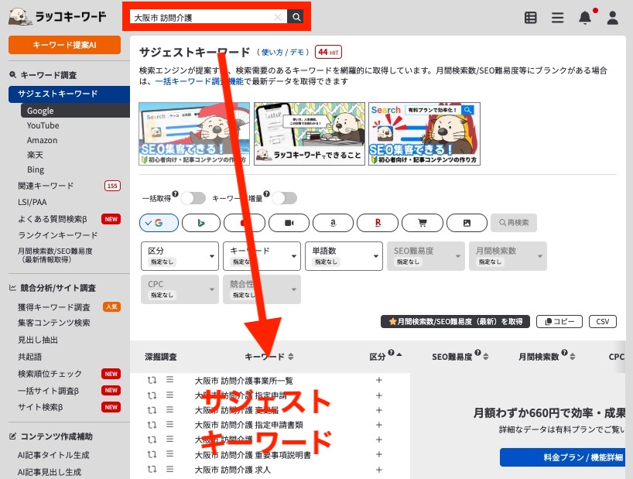Select the Rakuten suggest source icon
Screen dimensions: 633x479
pos(378,222)
